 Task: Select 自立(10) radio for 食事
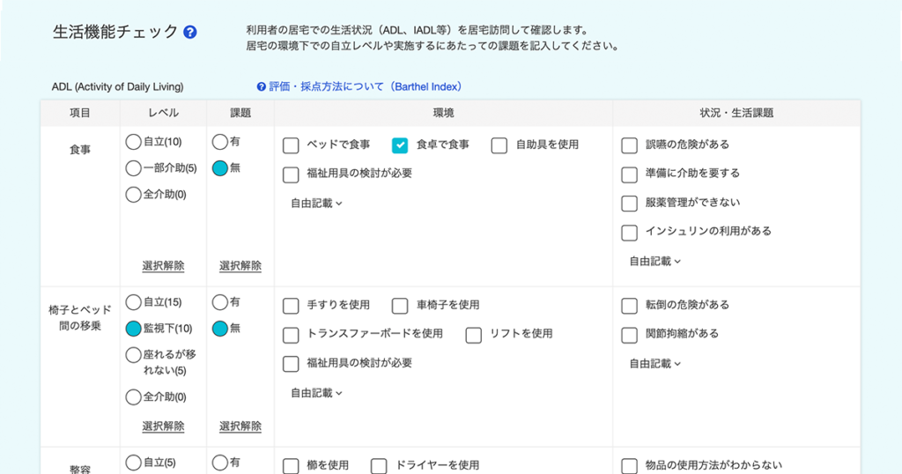[133, 142]
